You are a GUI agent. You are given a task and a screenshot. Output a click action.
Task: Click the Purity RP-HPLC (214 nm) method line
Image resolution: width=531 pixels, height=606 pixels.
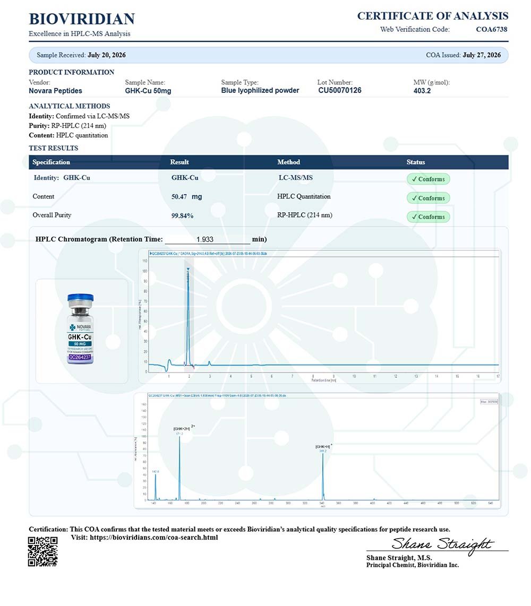click(x=67, y=126)
